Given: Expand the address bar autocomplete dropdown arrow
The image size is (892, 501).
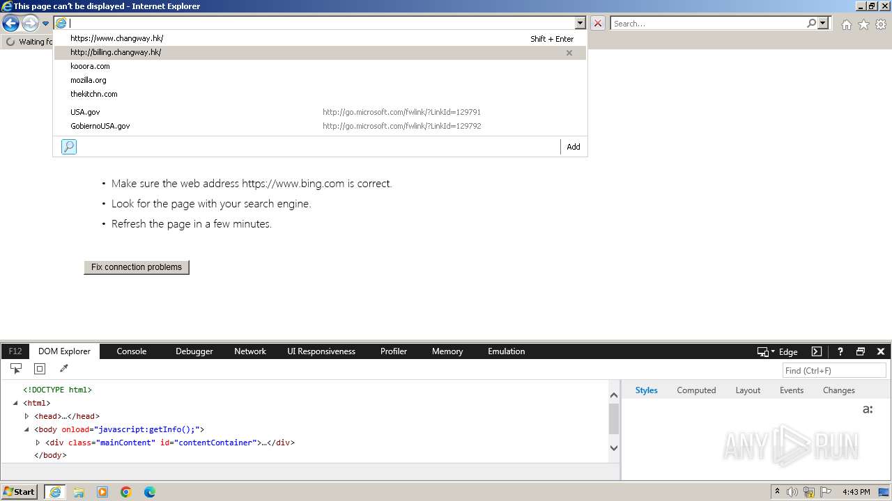Looking at the screenshot, I should click(580, 23).
